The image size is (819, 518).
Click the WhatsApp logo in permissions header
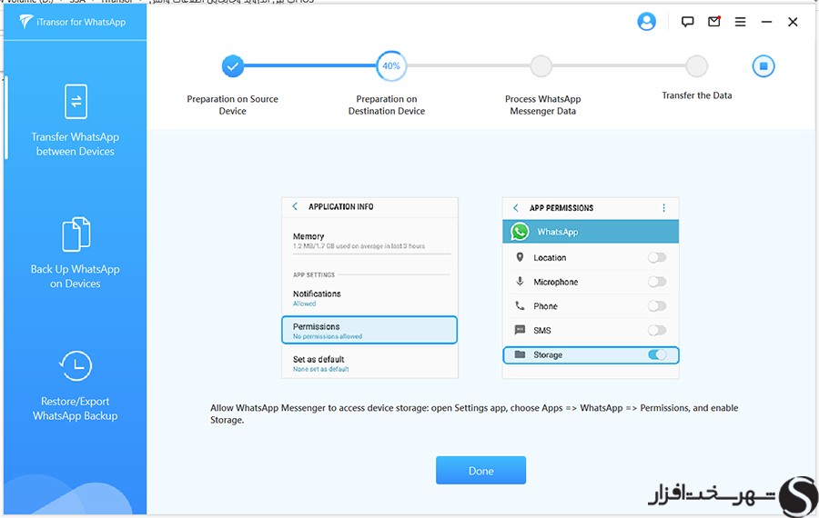(x=520, y=232)
